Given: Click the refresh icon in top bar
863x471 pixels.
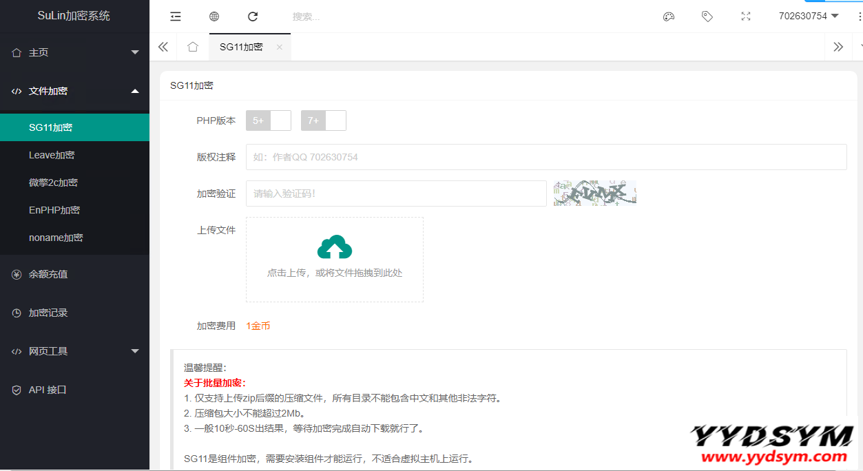Looking at the screenshot, I should 253,17.
